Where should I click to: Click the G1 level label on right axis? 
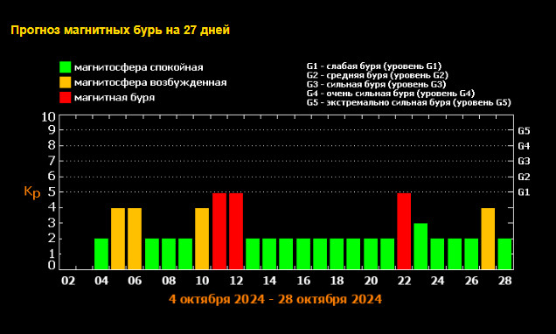[524, 192]
